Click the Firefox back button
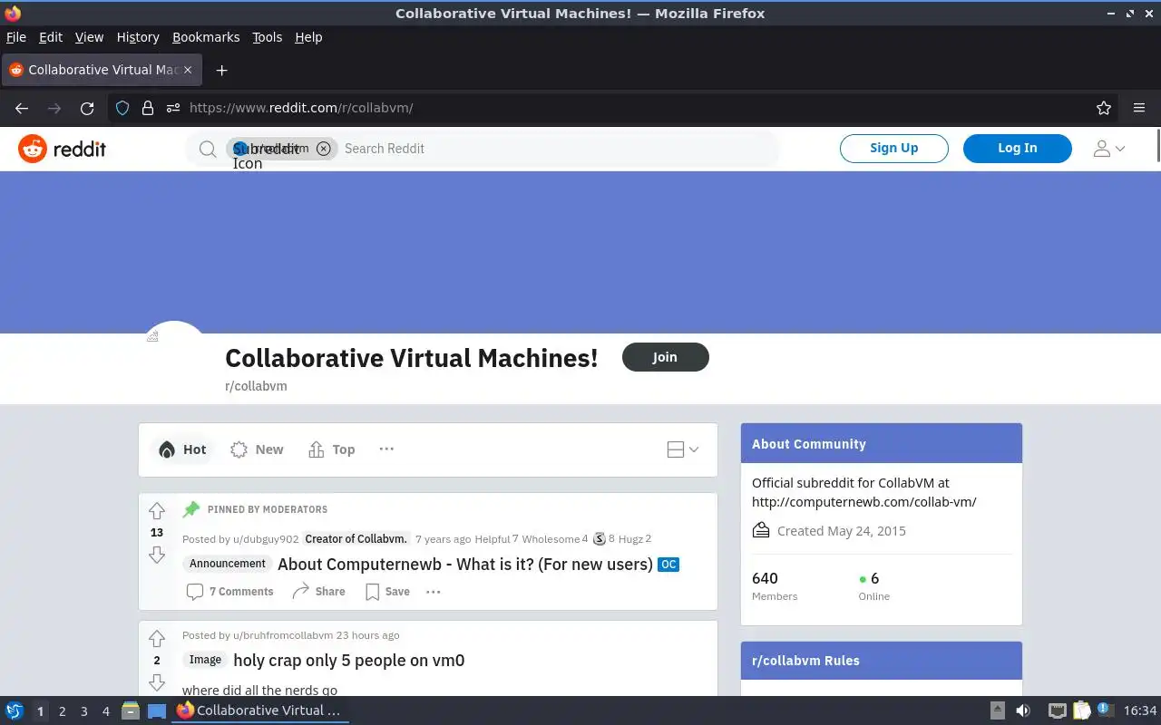The height and width of the screenshot is (725, 1161). coord(22,108)
